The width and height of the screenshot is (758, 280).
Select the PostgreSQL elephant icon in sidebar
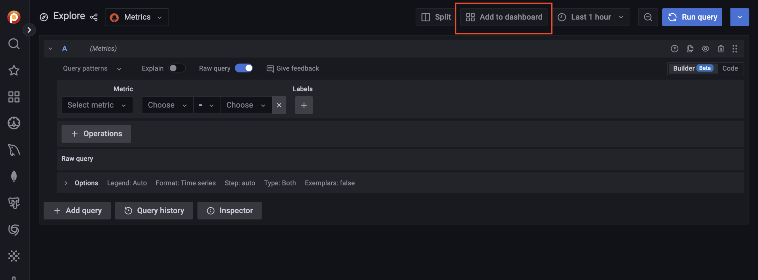point(14,203)
